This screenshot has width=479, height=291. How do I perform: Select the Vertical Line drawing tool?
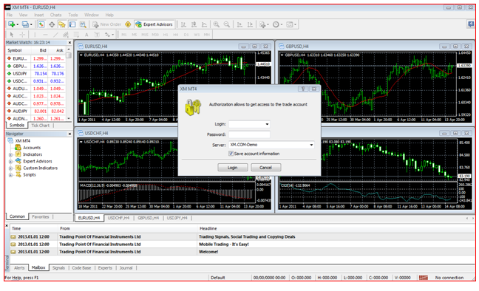point(35,35)
